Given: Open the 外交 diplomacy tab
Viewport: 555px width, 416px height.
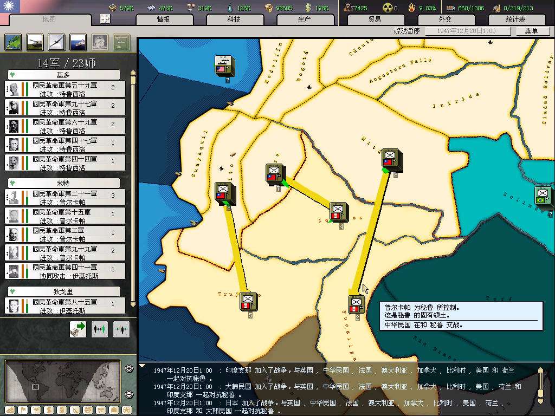Looking at the screenshot, I should point(444,19).
